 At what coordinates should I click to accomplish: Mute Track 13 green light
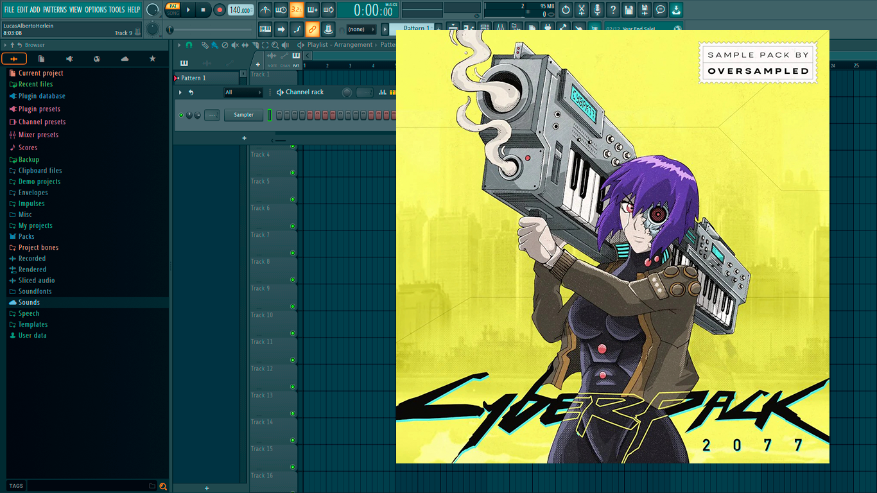coord(293,413)
